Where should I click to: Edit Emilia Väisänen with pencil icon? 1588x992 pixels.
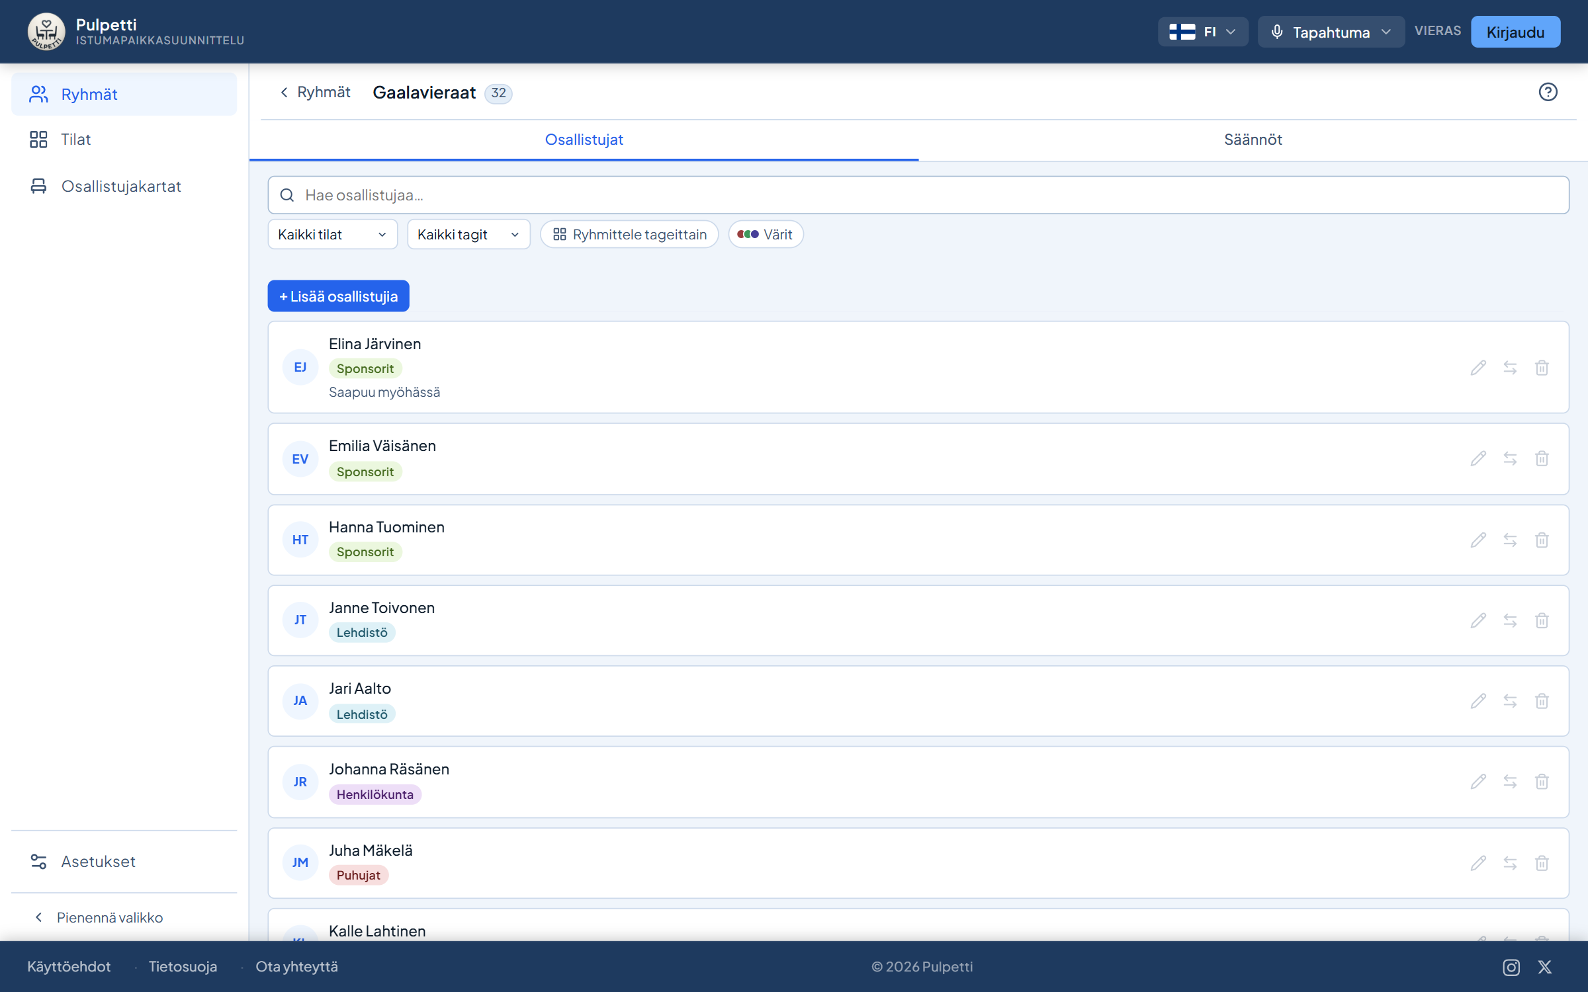[x=1478, y=459]
